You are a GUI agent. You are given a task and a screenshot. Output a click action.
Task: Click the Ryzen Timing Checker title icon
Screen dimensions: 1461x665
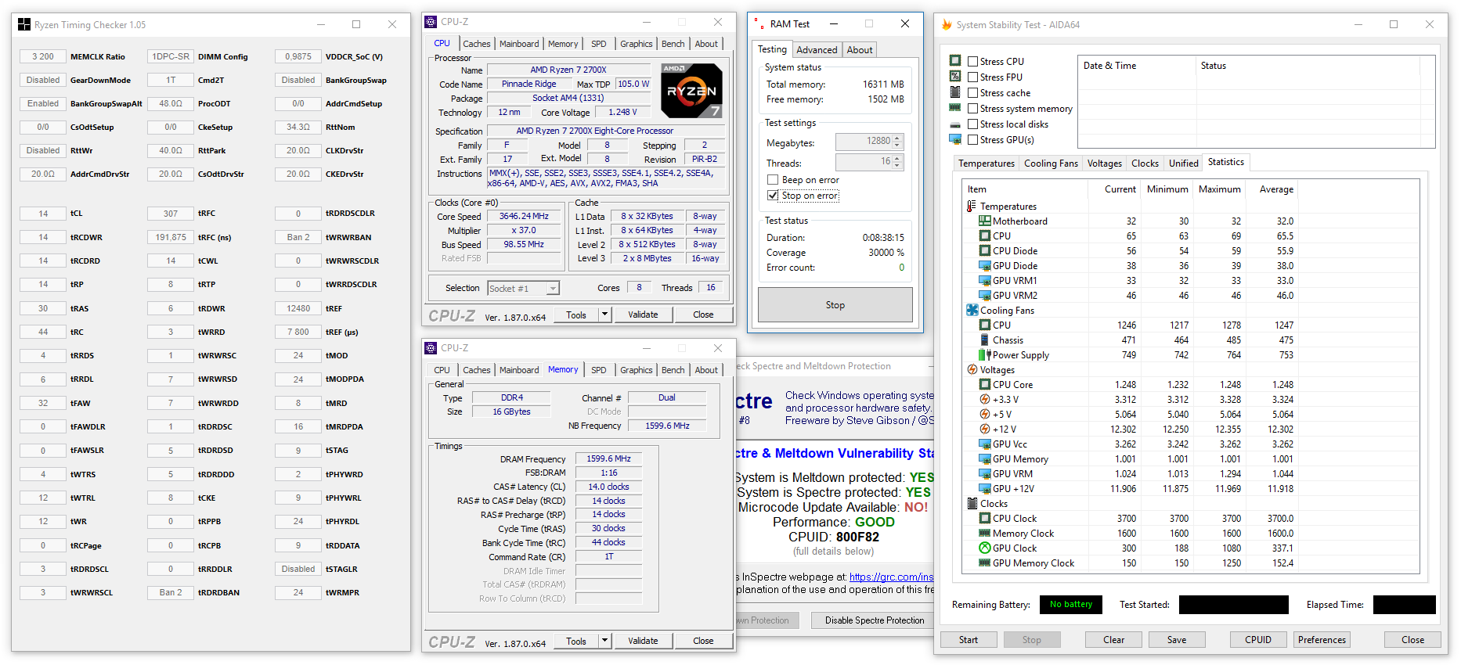24,25
